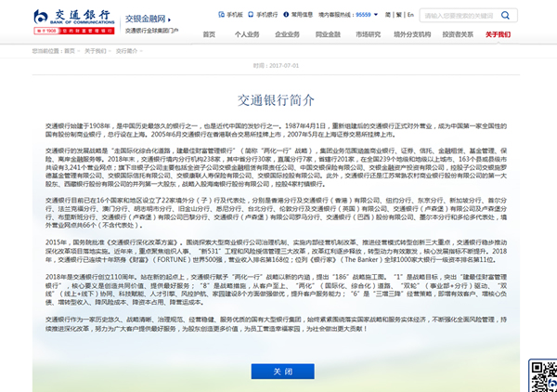Click the 首页 breadcrumb link

tap(70, 51)
